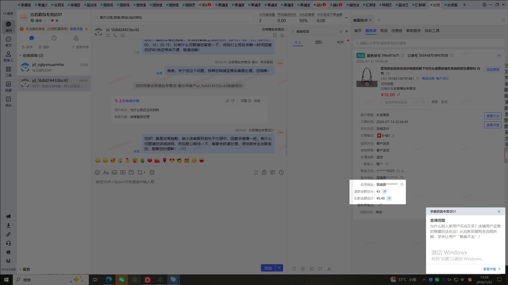Expand the 留言 messages group

[20, 269]
